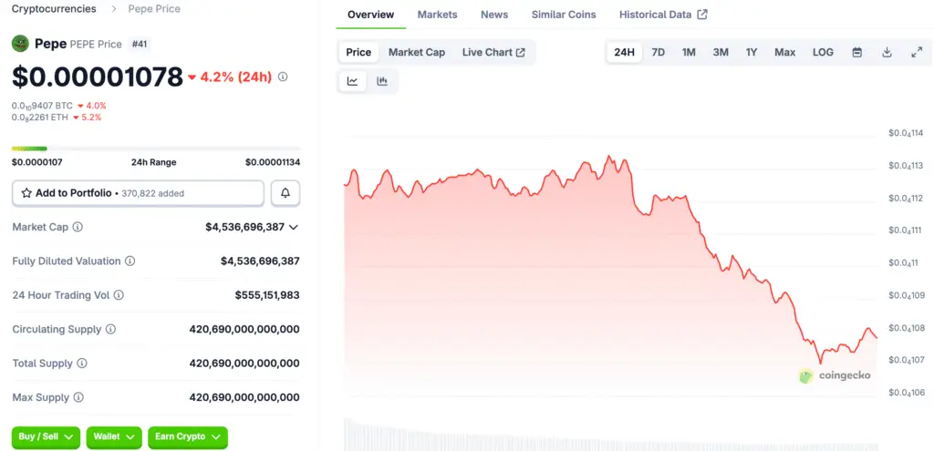Switch to the line chart view icon
This screenshot has height=451, width=934.
353,81
